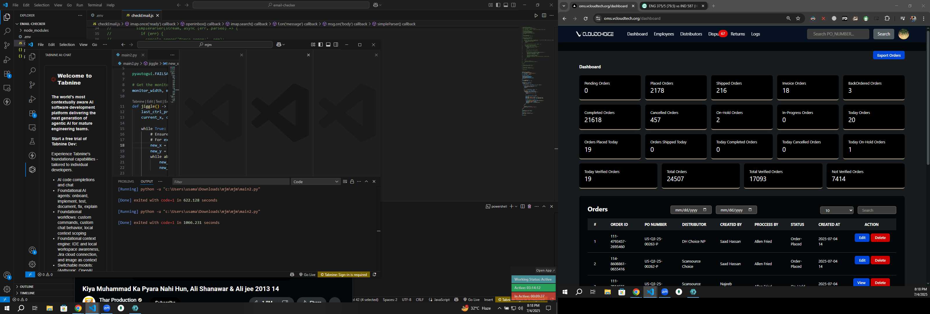
Task: Toggle the maximized Output panel chevron
Action: (x=366, y=182)
